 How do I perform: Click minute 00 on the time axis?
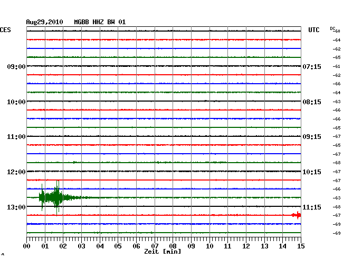27,246
